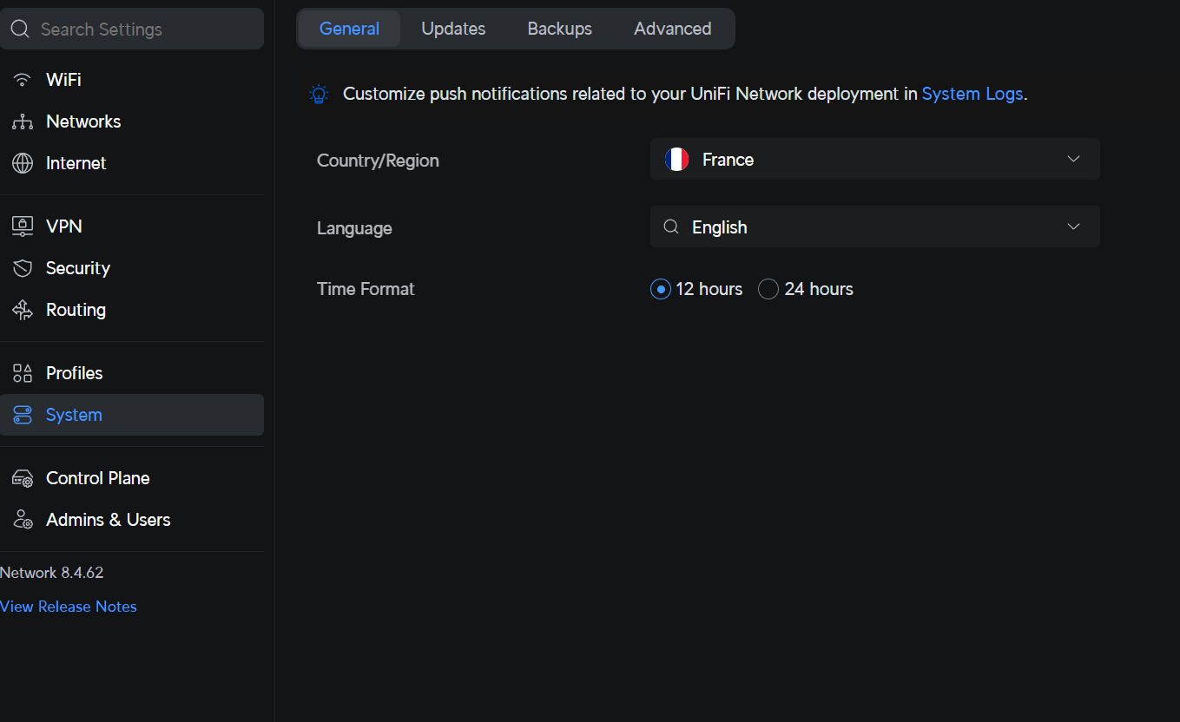The image size is (1180, 722).
Task: Follow the System Logs link
Action: point(972,94)
